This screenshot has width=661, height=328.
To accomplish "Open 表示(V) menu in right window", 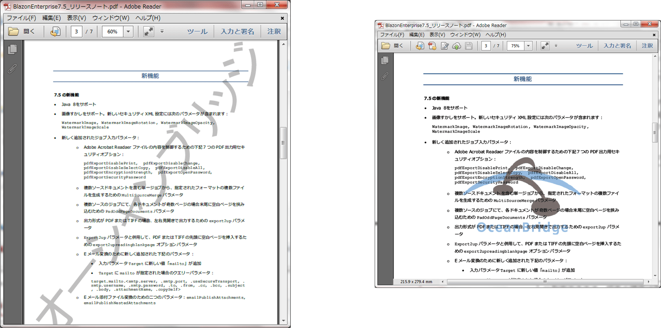I will click(x=437, y=34).
